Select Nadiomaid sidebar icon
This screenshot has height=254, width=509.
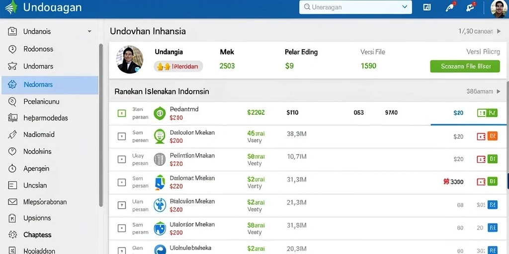tap(12, 134)
